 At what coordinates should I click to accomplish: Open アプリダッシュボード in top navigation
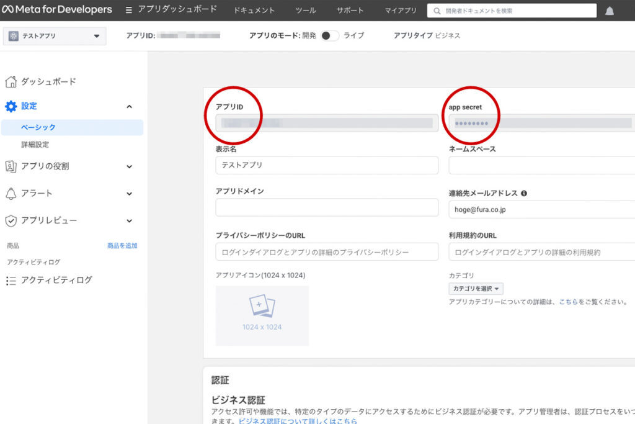point(177,9)
